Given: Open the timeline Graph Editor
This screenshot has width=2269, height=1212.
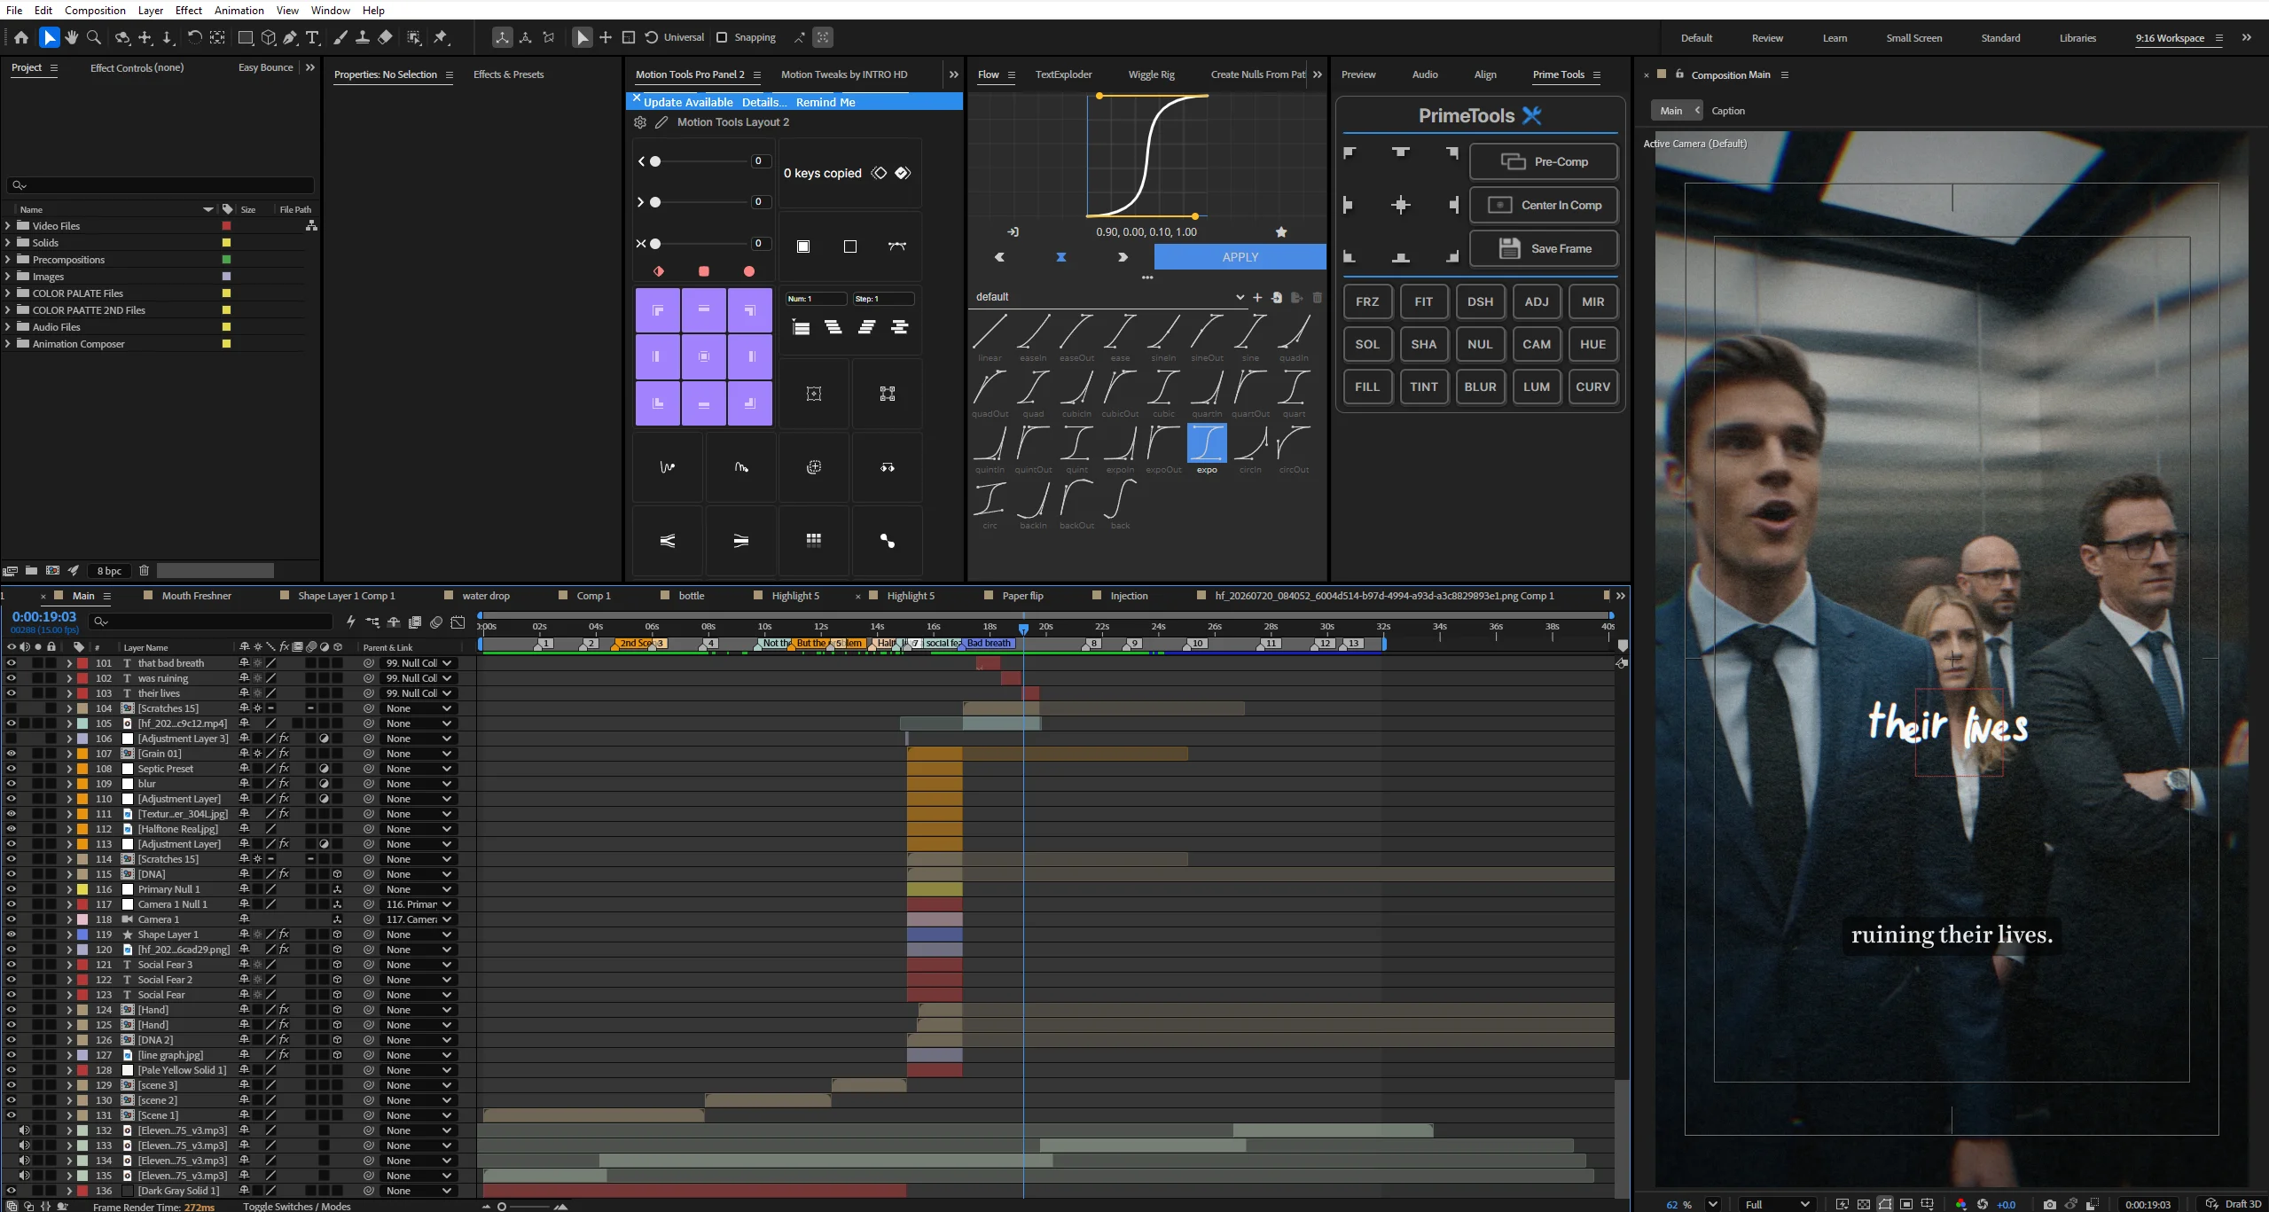Looking at the screenshot, I should 458,622.
